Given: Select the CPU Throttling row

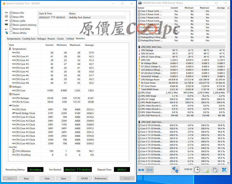Looking at the screenshot, I should click(51, 155).
